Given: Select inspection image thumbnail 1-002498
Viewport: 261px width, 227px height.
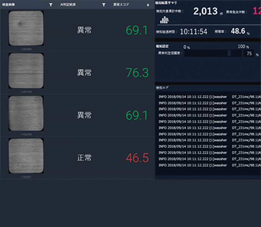Looking at the screenshot, I should click(26, 113).
